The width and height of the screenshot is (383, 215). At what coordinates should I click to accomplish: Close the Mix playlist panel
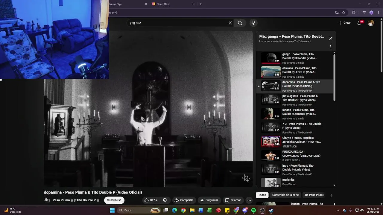coord(331,38)
